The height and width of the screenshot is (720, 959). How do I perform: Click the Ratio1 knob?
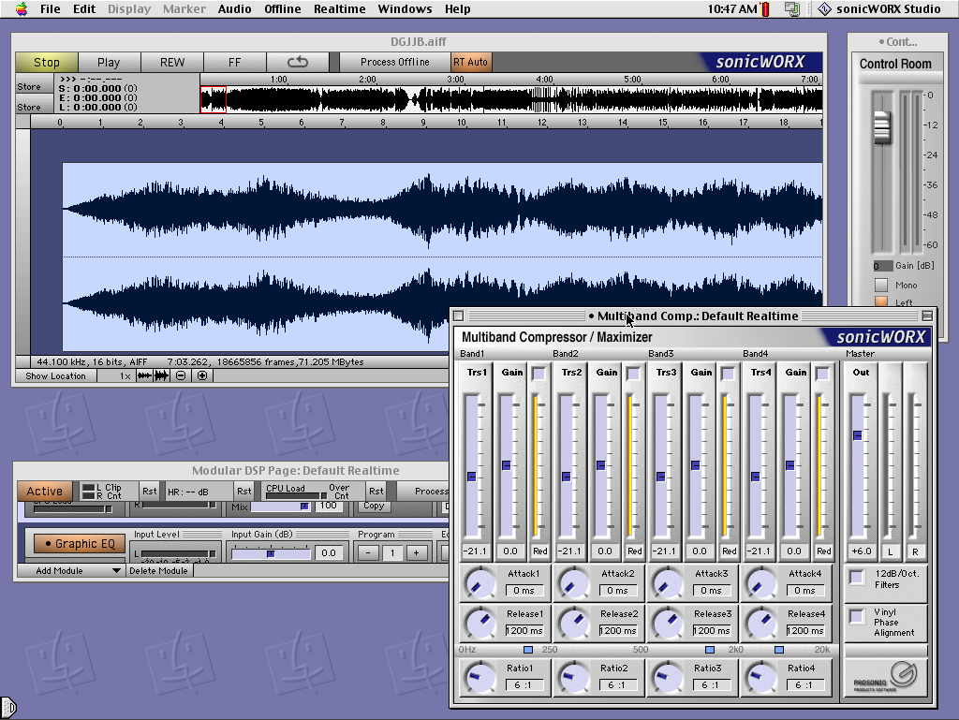(x=480, y=677)
